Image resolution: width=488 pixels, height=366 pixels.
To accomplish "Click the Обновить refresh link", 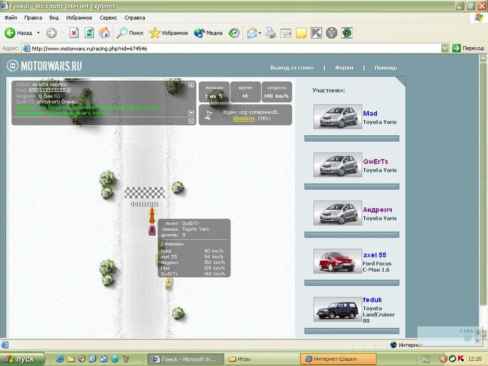I will 244,119.
